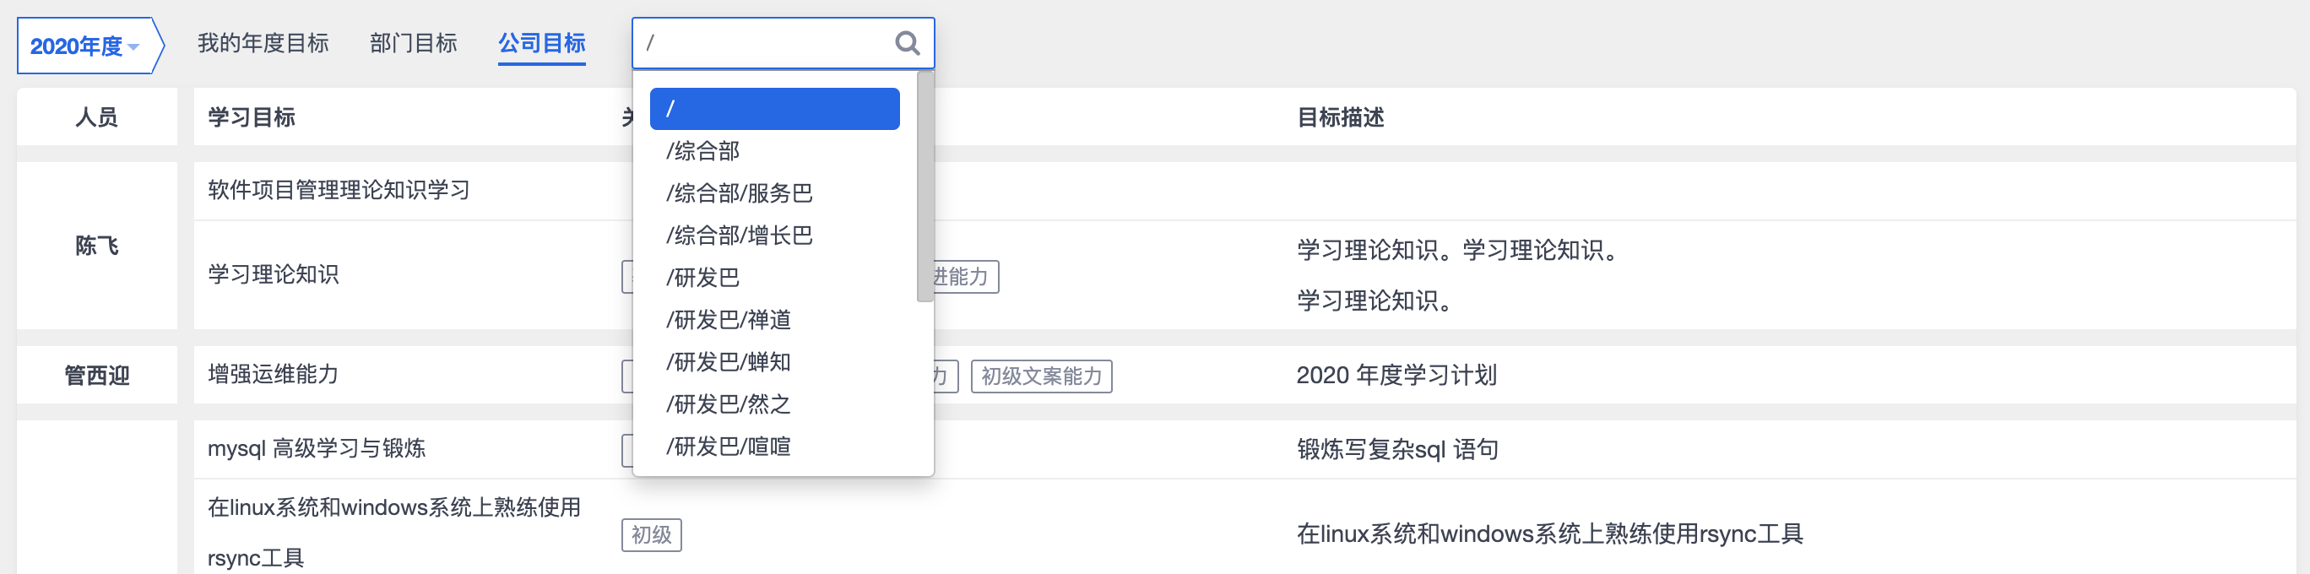Click the search magnifier icon

(907, 43)
